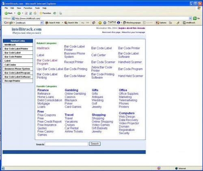This screenshot has height=171, width=203.
Task: Click Inquire about this domain link
Action: [132, 28]
